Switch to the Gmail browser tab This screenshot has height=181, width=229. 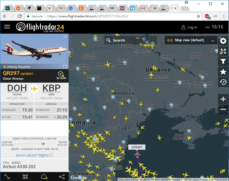pyautogui.click(x=143, y=8)
